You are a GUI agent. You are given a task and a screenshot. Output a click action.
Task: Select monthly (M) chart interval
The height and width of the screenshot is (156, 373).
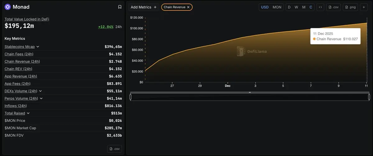click(x=304, y=7)
